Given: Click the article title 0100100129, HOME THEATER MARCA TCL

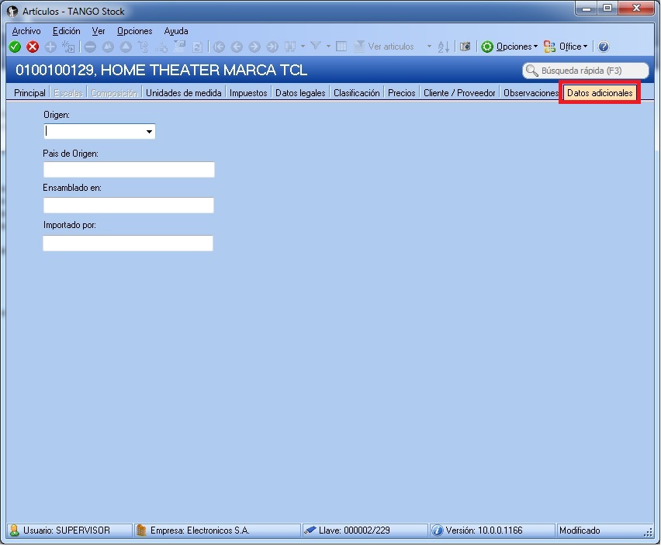Looking at the screenshot, I should pyautogui.click(x=161, y=70).
